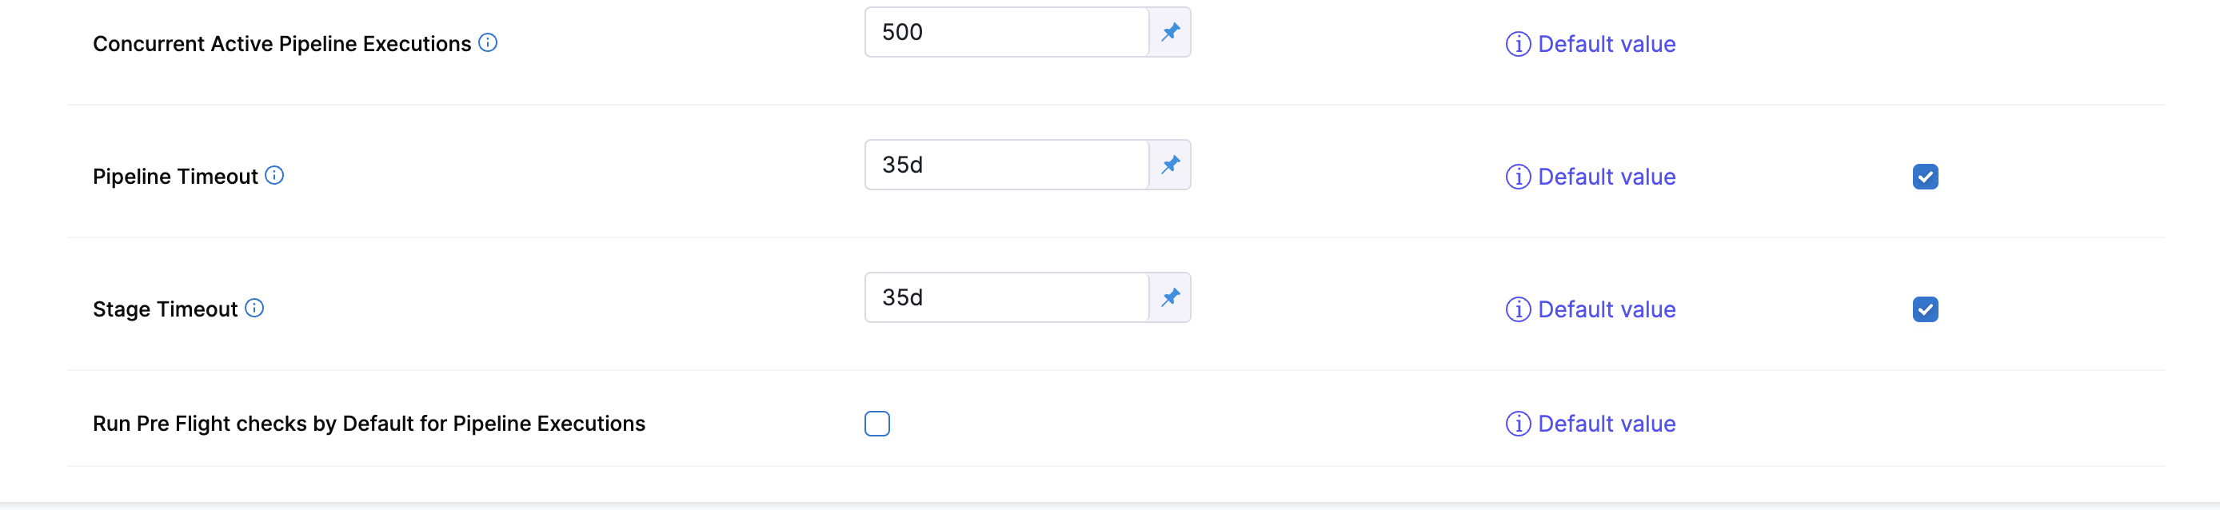
Task: Click Default value link in Stage Timeout row
Action: point(1606,310)
